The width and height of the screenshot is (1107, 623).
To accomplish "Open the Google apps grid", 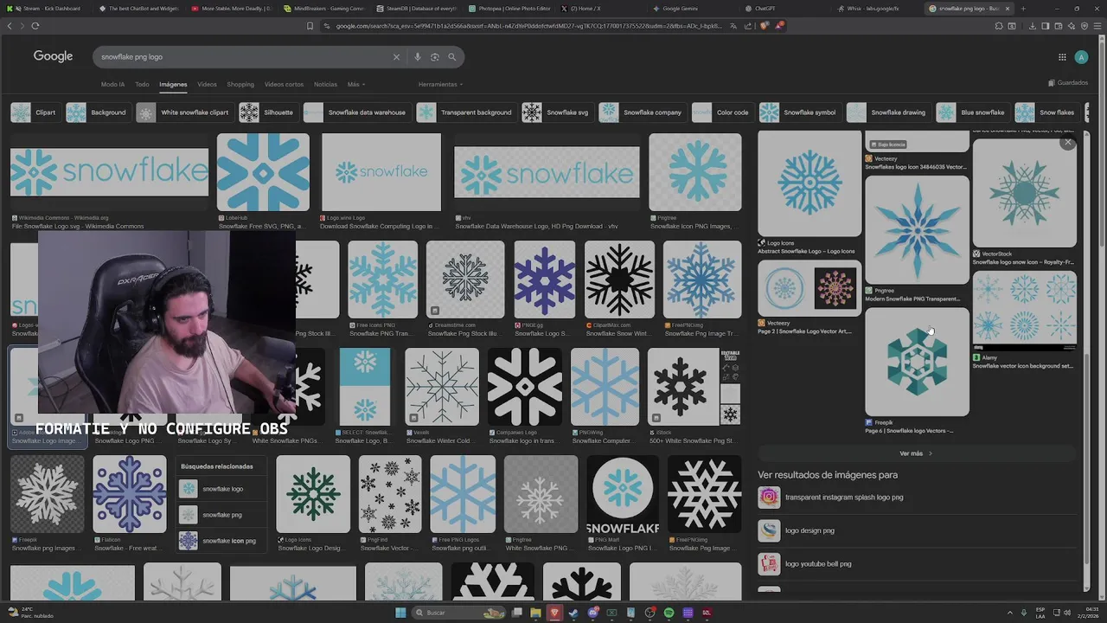I will click(1062, 57).
